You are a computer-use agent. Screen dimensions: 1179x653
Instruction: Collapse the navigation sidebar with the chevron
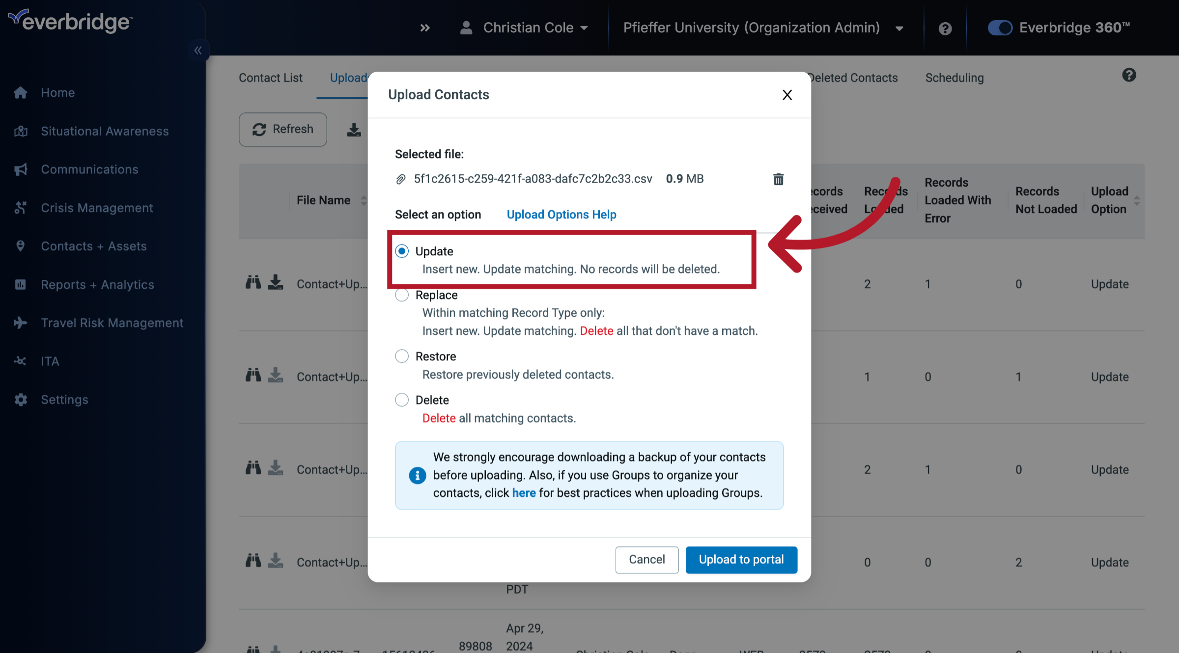coord(198,50)
